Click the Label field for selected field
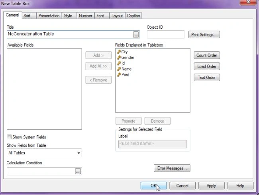Viewport: 259px width, 195px height. [x=153, y=144]
